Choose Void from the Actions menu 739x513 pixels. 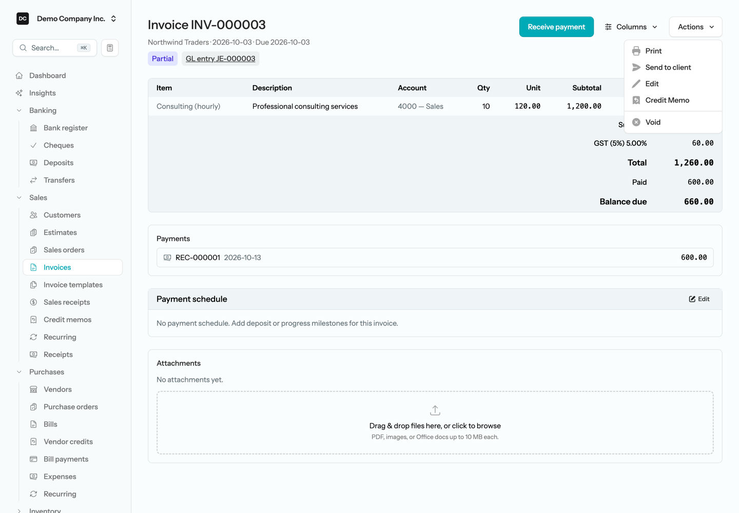[x=673, y=122]
